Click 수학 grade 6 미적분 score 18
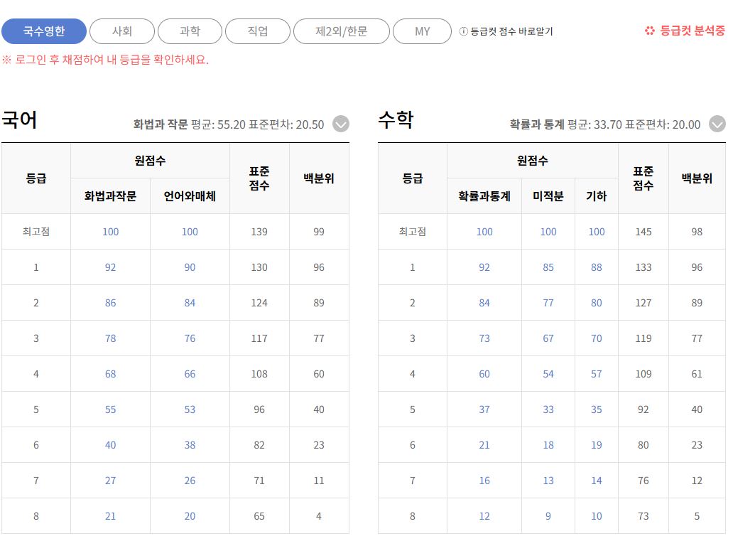 coord(548,445)
